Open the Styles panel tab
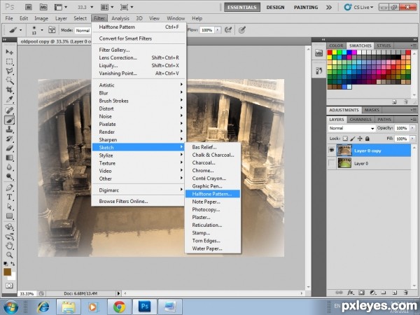 (384, 45)
